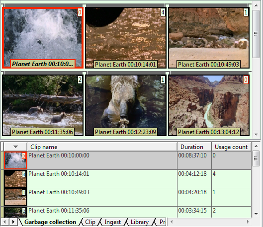Click the thumbnail grid scrollbar up arrow
The width and height of the screenshot is (263, 227).
coord(256,5)
